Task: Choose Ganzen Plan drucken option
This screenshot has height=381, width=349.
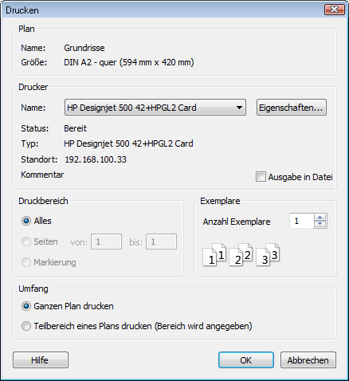Action: pyautogui.click(x=26, y=306)
